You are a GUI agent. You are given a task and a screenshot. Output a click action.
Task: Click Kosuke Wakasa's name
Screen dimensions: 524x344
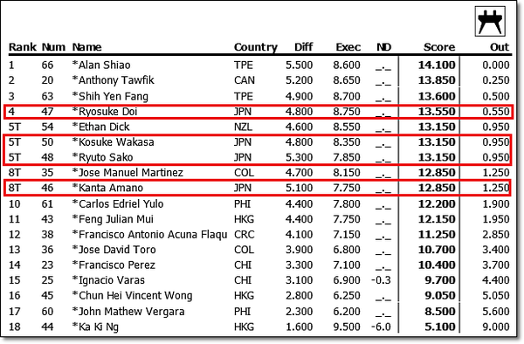click(x=114, y=142)
